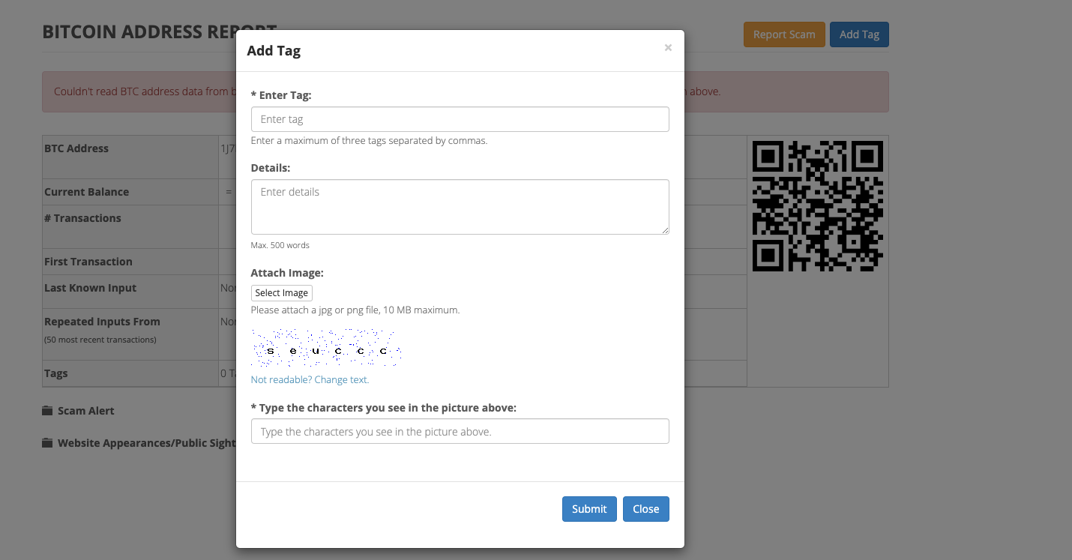The width and height of the screenshot is (1072, 560).
Task: Click the Close button in dialog footer
Action: coord(645,509)
